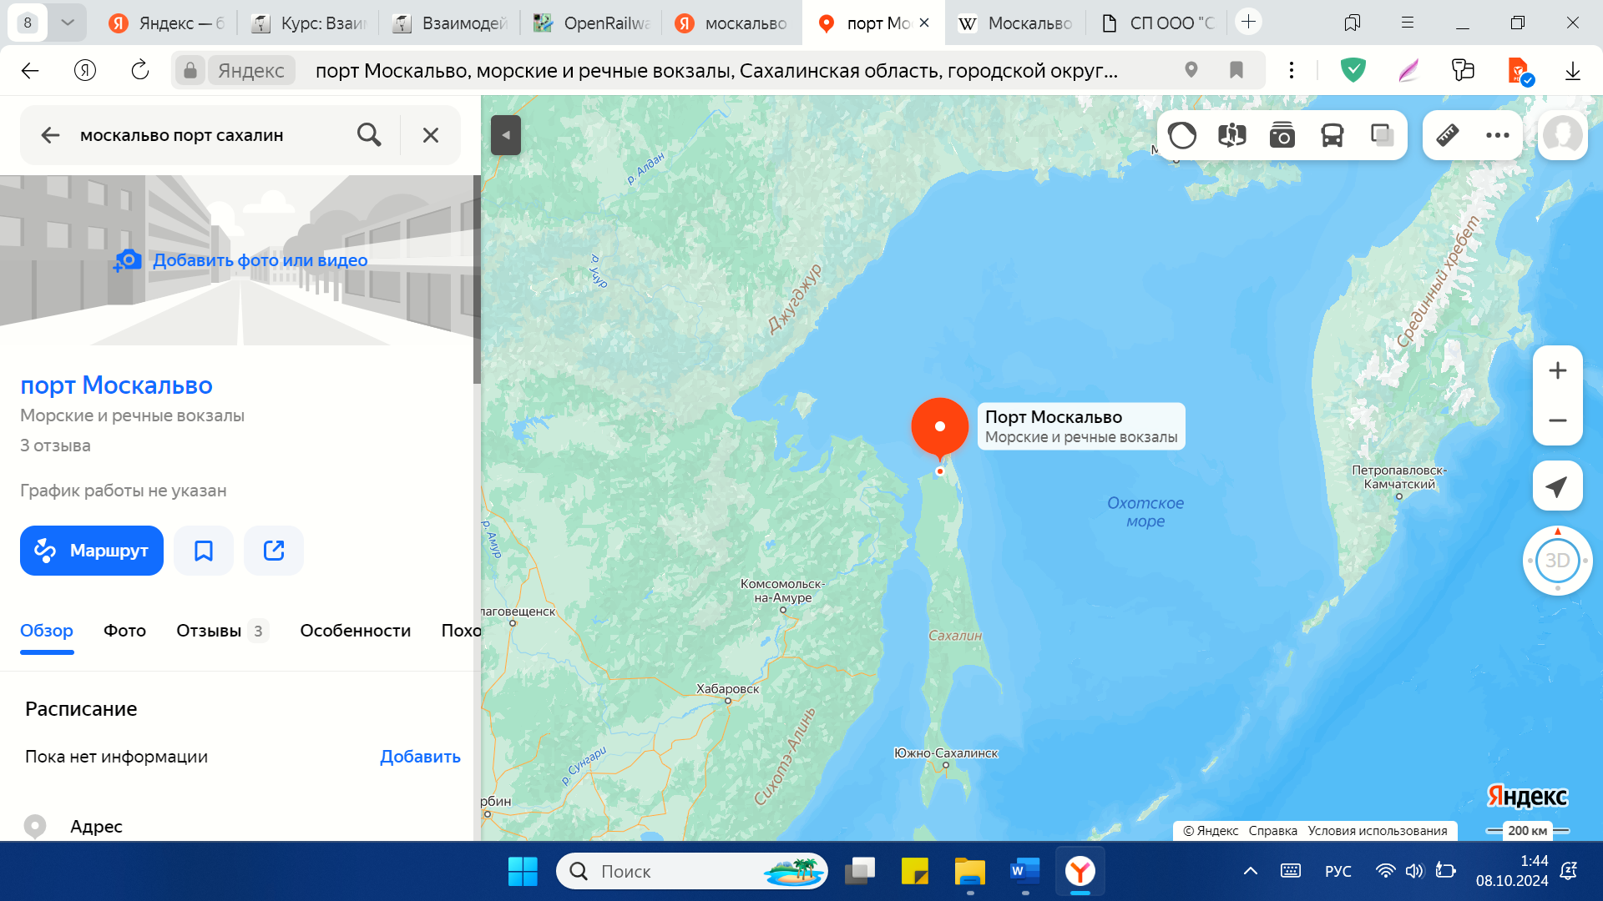Toggle 3D map tilt control
1603x901 pixels.
tap(1558, 561)
